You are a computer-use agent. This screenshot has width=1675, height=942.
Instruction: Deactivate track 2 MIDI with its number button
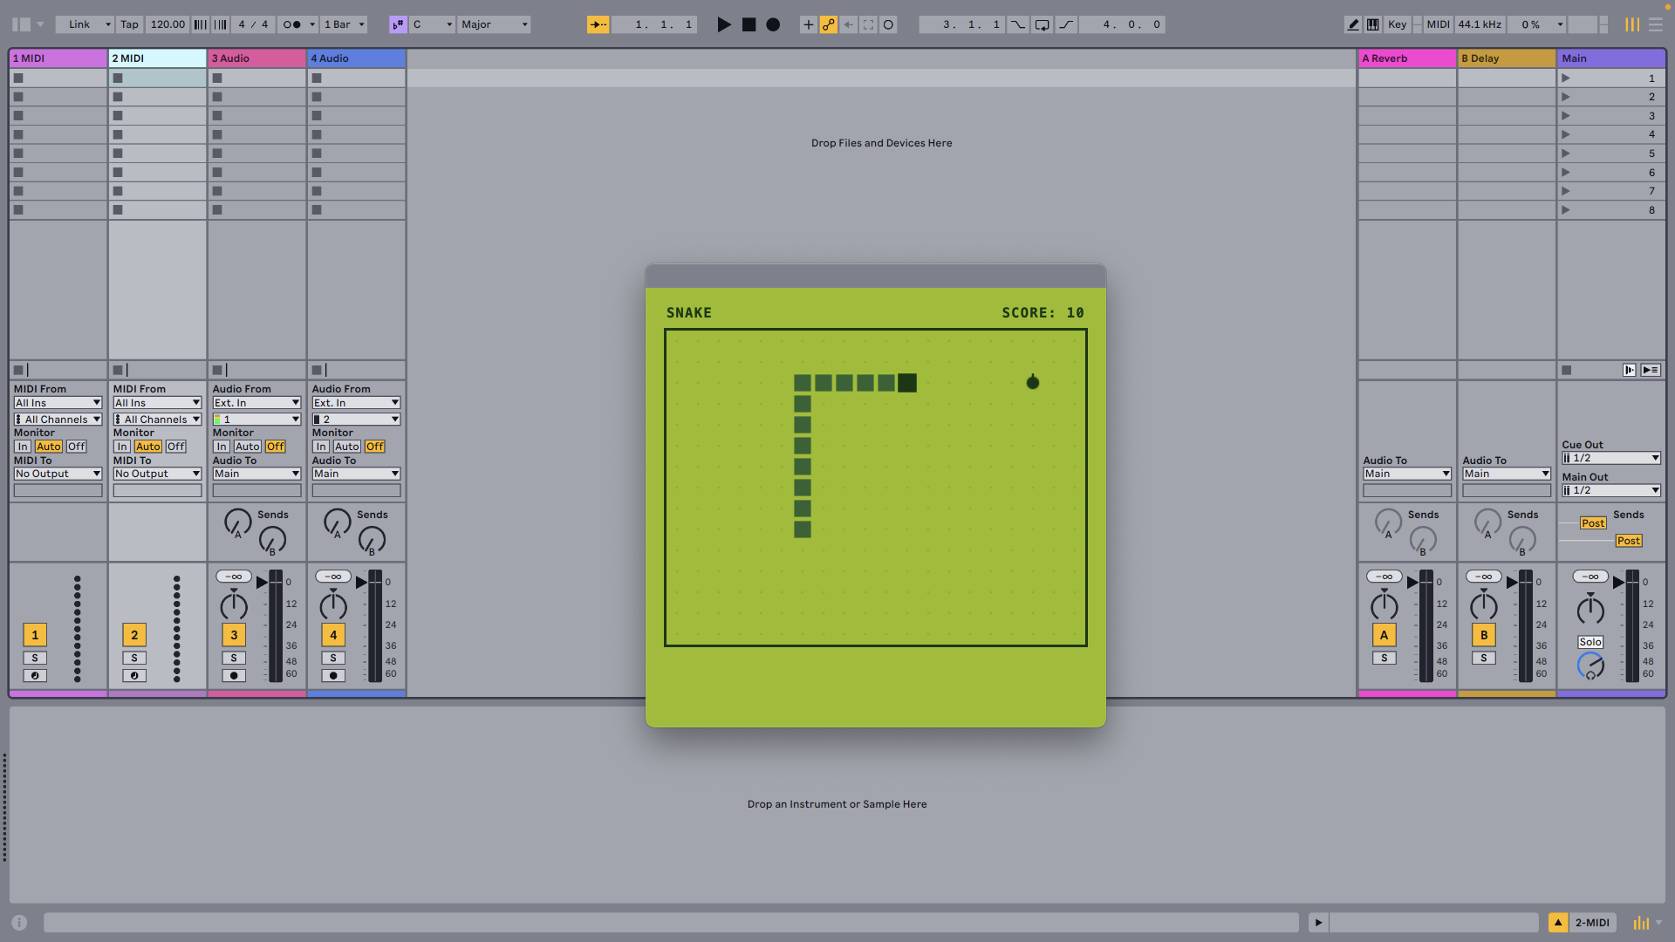tap(134, 635)
